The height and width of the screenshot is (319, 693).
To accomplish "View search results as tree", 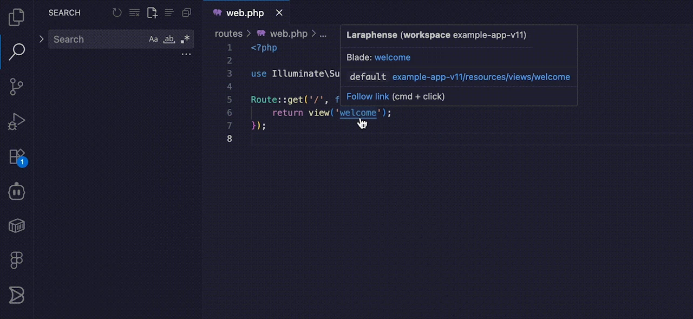I will pyautogui.click(x=169, y=12).
